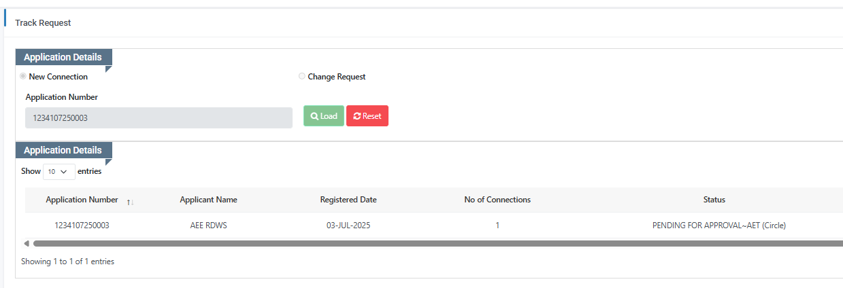Select the New Connection radio button

24,77
